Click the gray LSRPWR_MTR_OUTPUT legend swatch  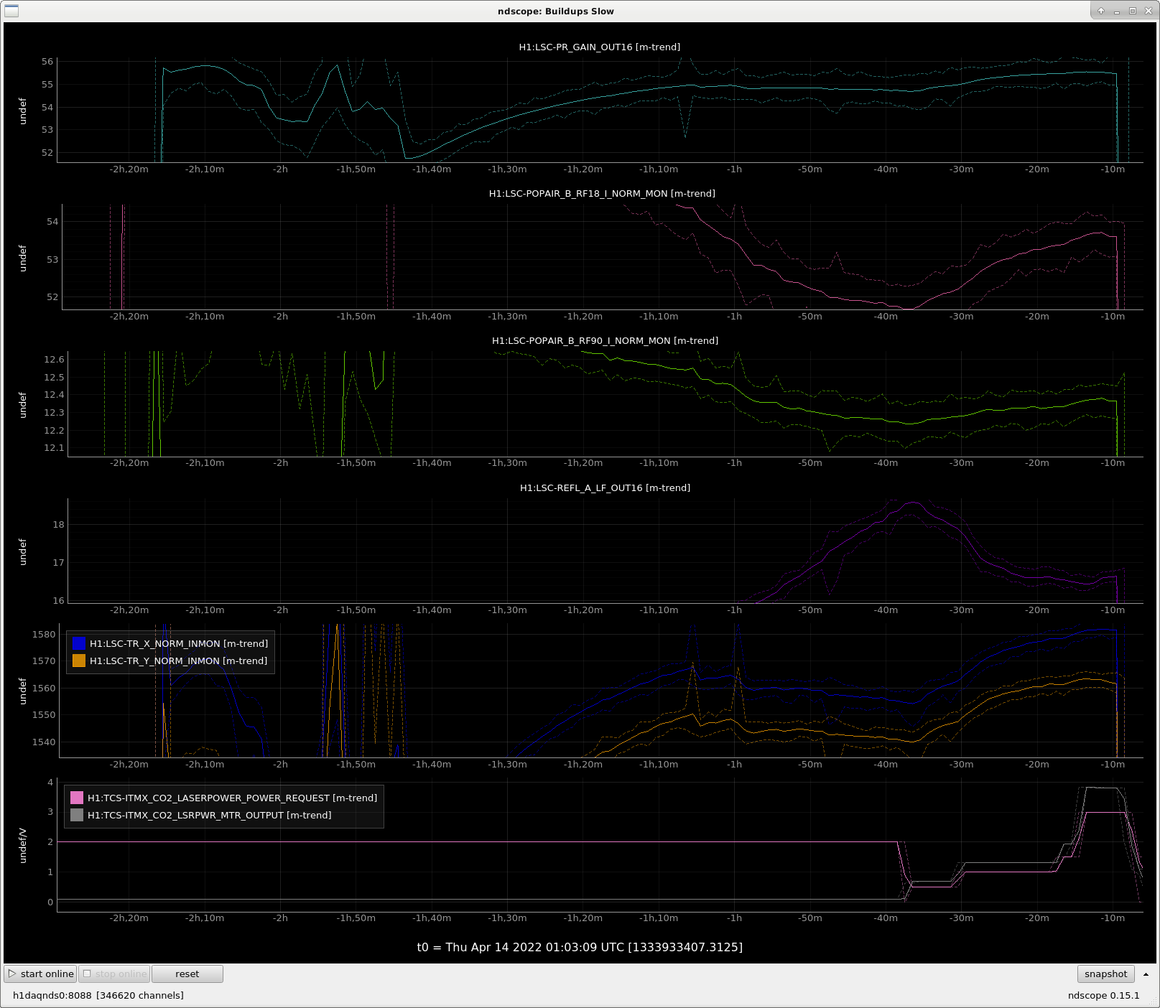(77, 815)
